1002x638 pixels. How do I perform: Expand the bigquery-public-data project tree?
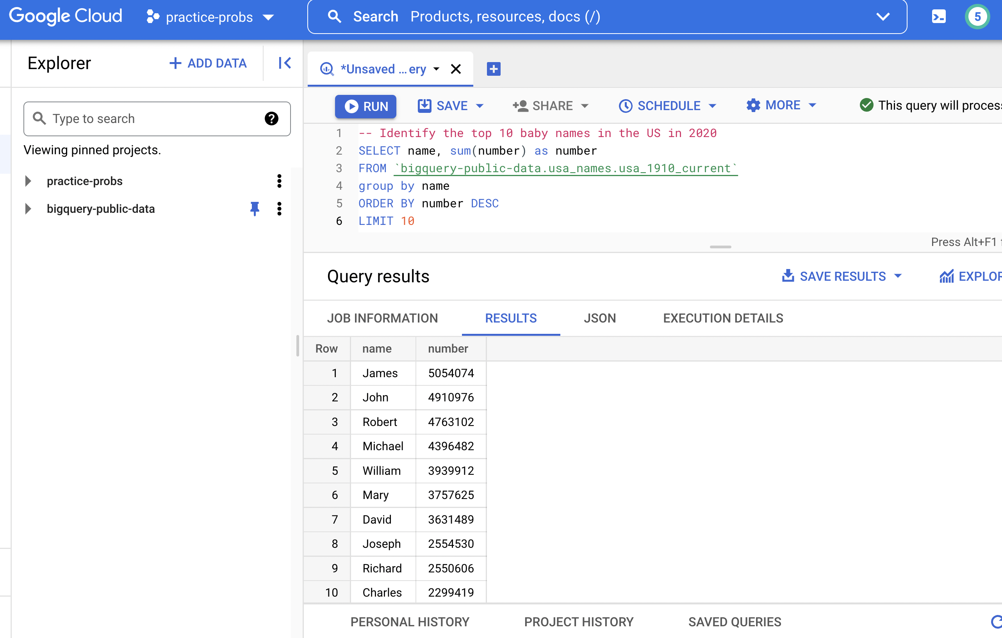(28, 209)
